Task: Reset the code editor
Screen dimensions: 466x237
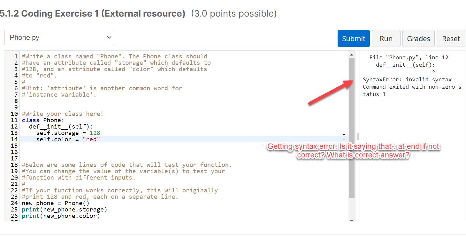Action: pyautogui.click(x=451, y=39)
